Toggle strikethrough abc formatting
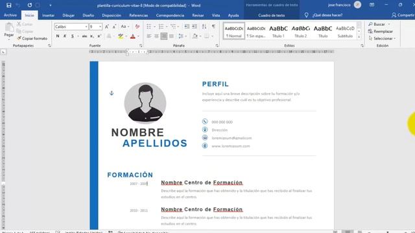The height and width of the screenshot is (233, 415). click(x=84, y=36)
